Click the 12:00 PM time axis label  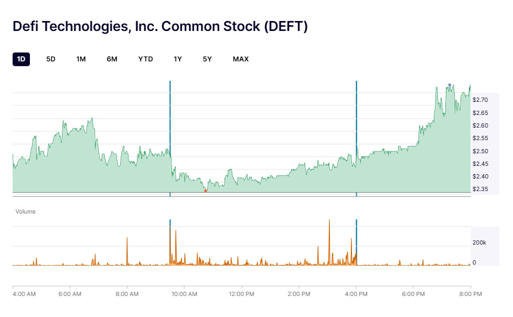pyautogui.click(x=241, y=294)
